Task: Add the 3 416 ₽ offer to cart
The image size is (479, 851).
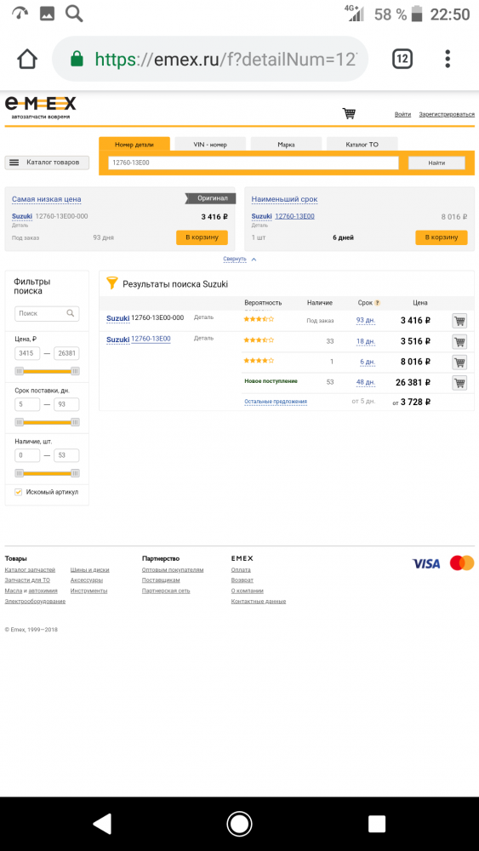Action: (459, 321)
